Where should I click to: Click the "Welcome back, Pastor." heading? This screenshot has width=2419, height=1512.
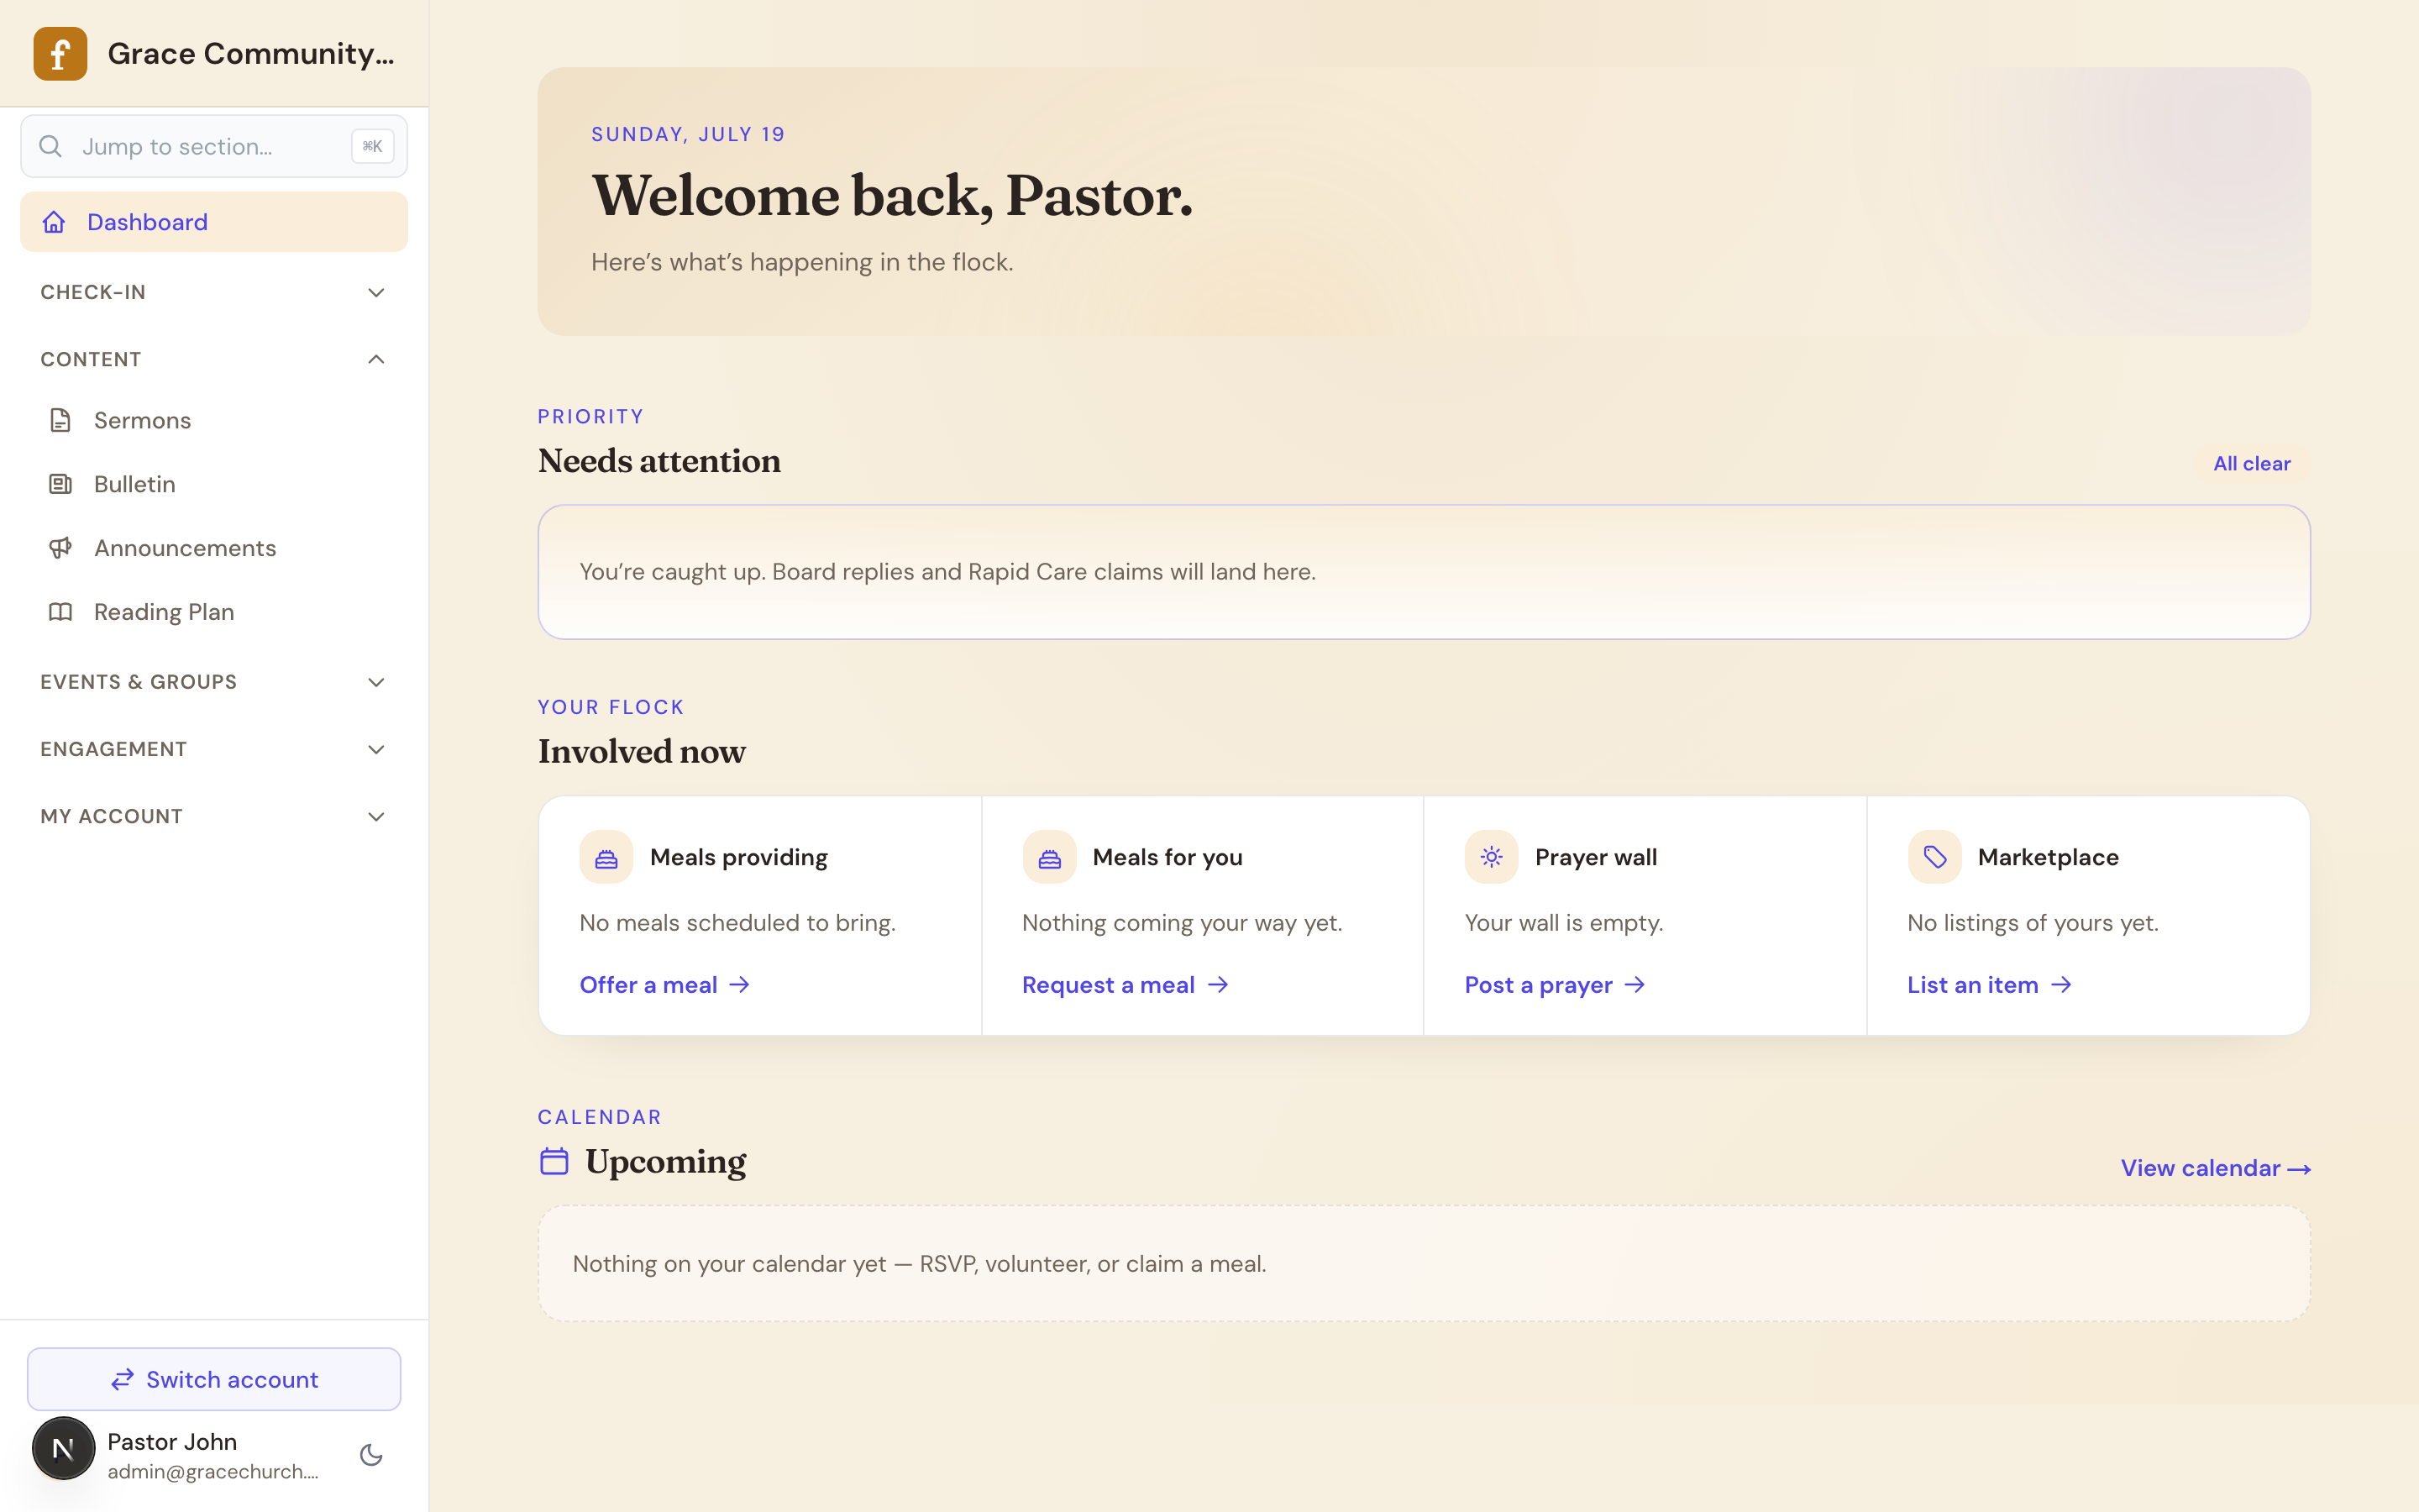pyautogui.click(x=893, y=195)
